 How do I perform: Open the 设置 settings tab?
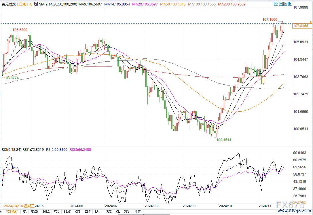[x=138, y=212]
